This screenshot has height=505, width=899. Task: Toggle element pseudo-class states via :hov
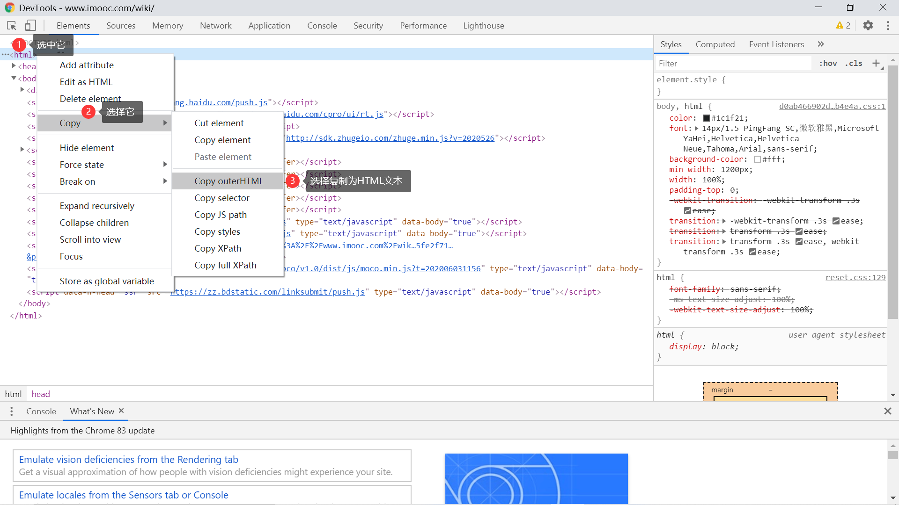827,63
